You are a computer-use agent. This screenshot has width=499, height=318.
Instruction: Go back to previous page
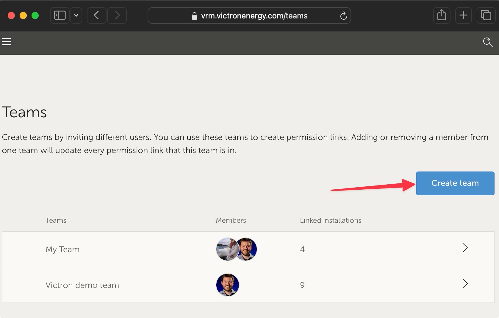tap(96, 15)
